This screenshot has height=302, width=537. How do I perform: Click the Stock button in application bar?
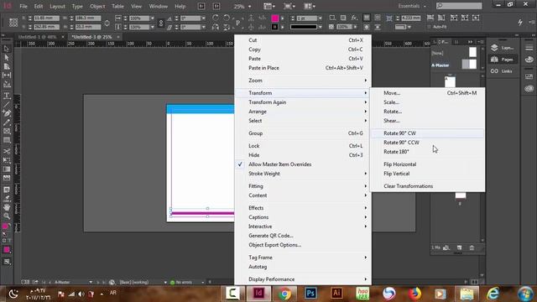coord(216,6)
